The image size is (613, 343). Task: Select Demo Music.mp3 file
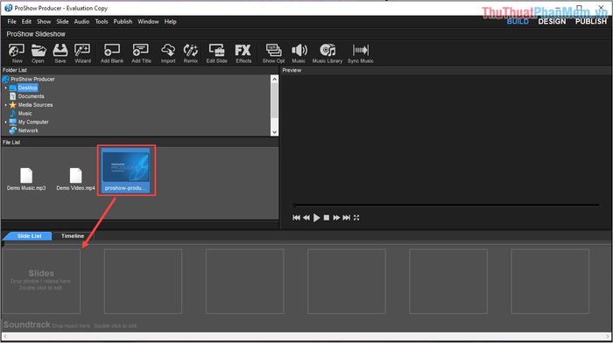(x=26, y=179)
